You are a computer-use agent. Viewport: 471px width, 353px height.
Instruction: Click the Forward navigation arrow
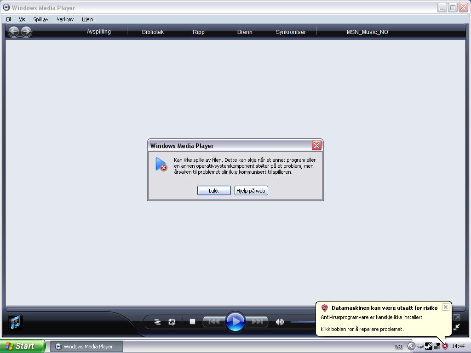[x=26, y=31]
